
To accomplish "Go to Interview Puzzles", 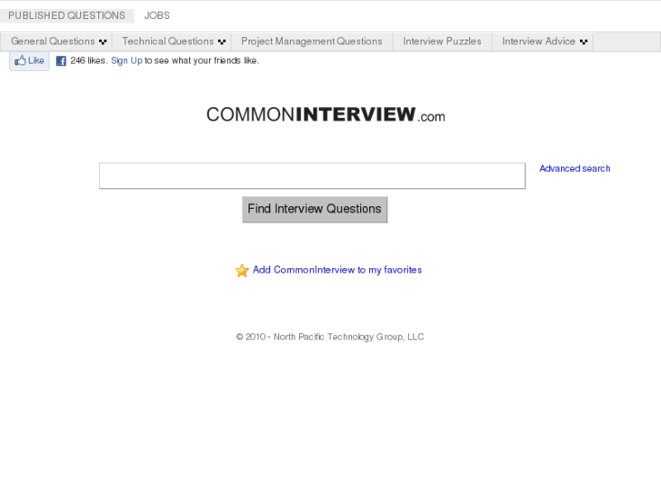I will pos(442,41).
